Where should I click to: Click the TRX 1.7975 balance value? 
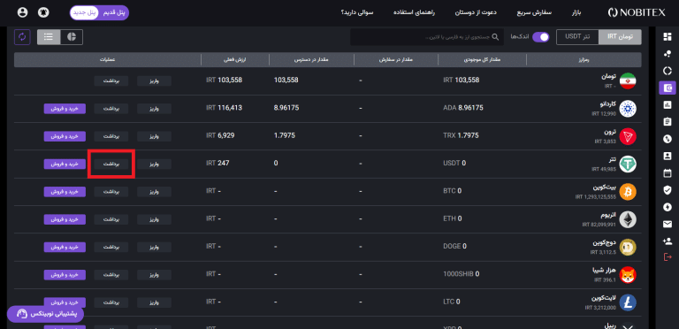click(x=461, y=135)
